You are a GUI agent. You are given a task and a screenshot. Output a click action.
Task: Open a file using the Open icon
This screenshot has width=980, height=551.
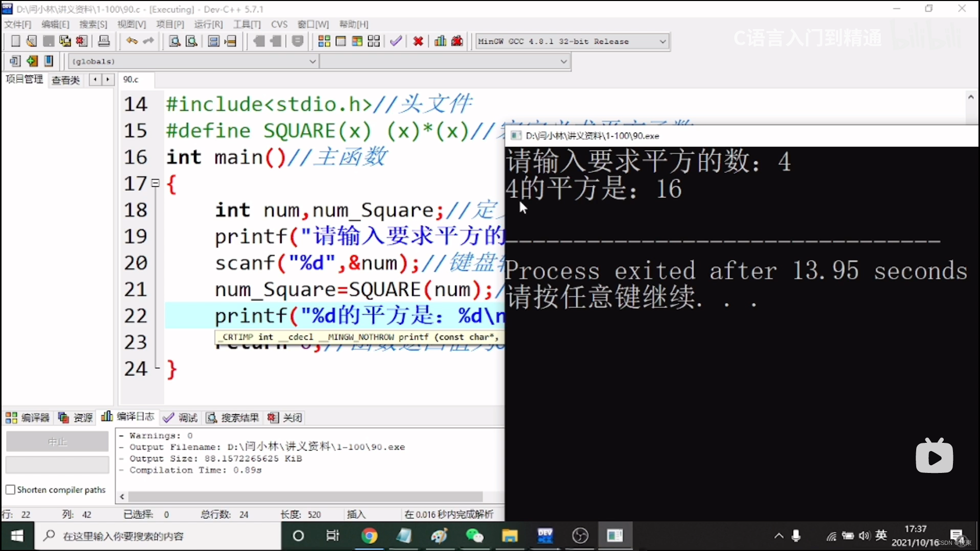pos(31,41)
